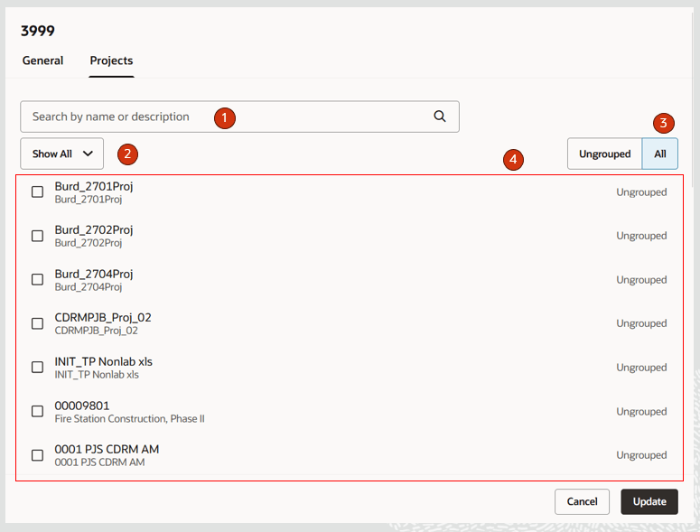This screenshot has width=700, height=532.
Task: Click the Cancel button
Action: coord(583,501)
